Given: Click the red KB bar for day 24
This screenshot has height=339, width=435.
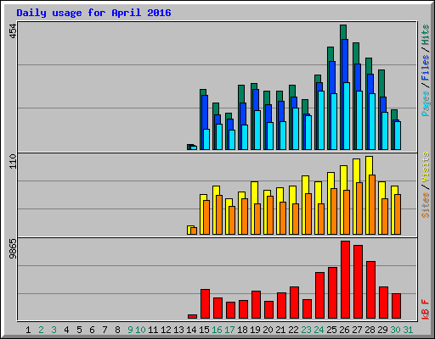Looking at the screenshot, I should 319,296.
